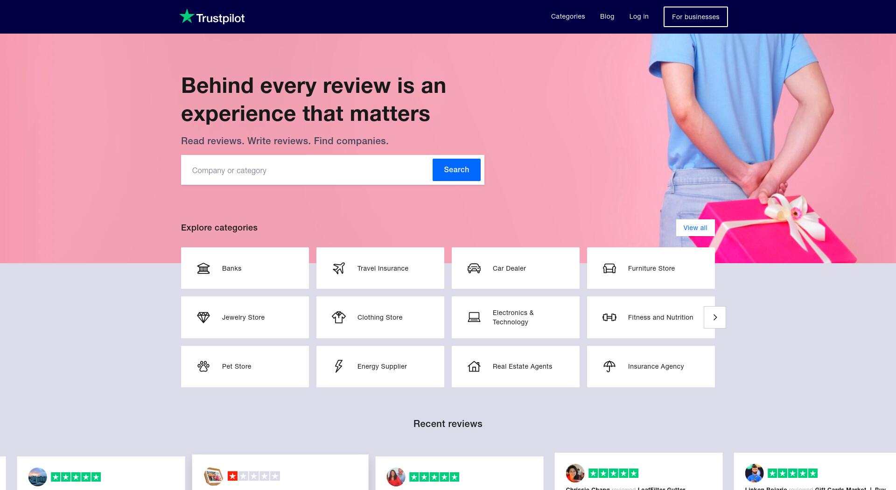Click the Fitness and Nutrition dumbbell icon
Screen dimensions: 896x490
click(x=609, y=317)
